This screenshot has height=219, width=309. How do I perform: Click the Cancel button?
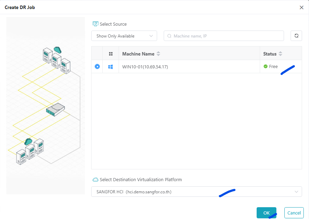pyautogui.click(x=294, y=213)
